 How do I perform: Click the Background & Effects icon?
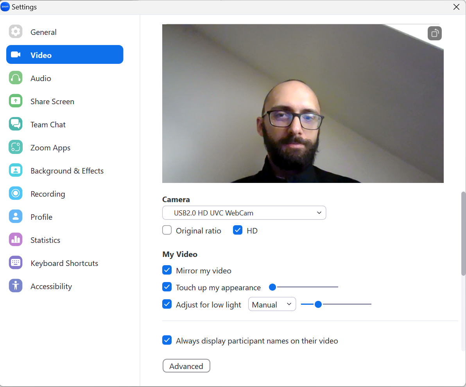point(16,170)
